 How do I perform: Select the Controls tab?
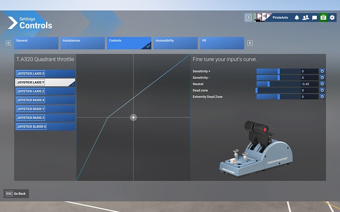(x=129, y=43)
